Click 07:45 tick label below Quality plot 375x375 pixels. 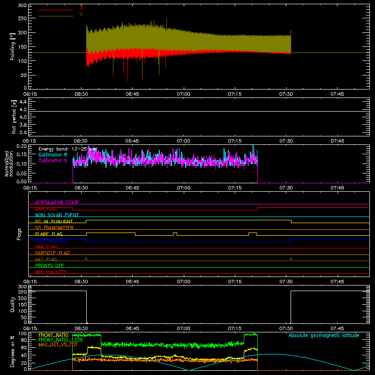click(337, 329)
